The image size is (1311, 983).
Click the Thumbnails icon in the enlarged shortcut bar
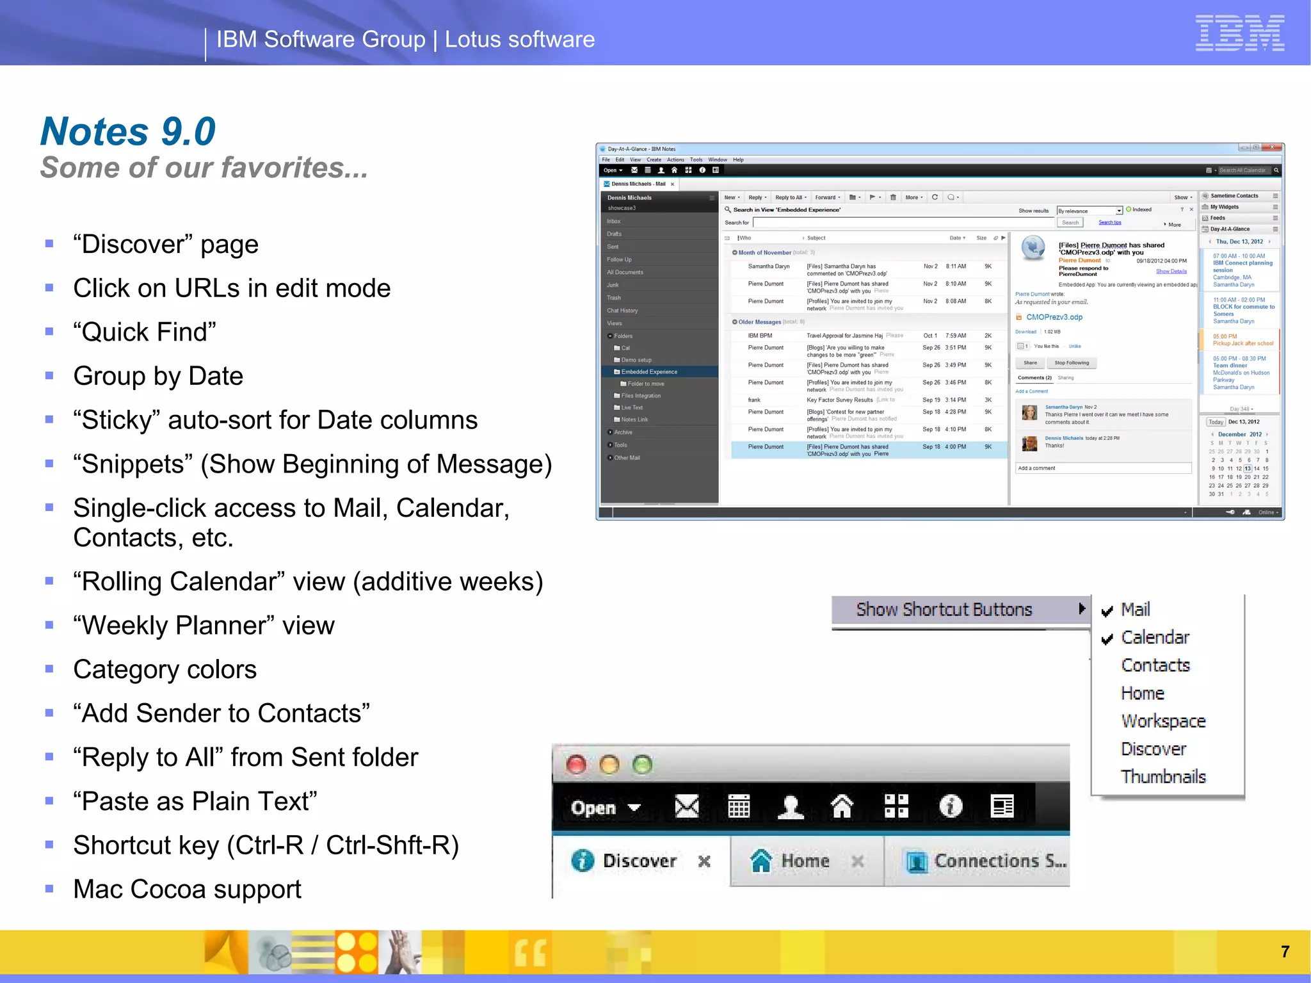(1002, 806)
